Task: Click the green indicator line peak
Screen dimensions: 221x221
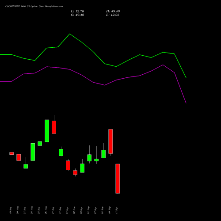Action: (x=70, y=34)
